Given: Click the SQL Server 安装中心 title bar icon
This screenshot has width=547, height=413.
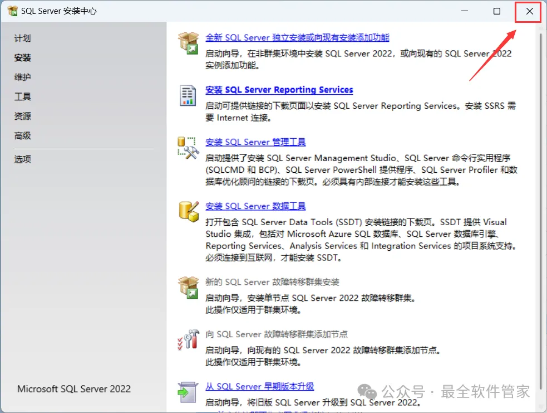Looking at the screenshot, I should point(13,11).
